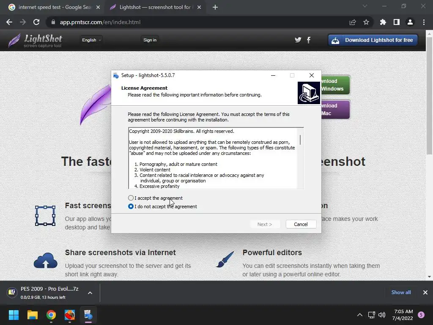Close the downloads bar
This screenshot has width=433, height=325.
coord(425,292)
